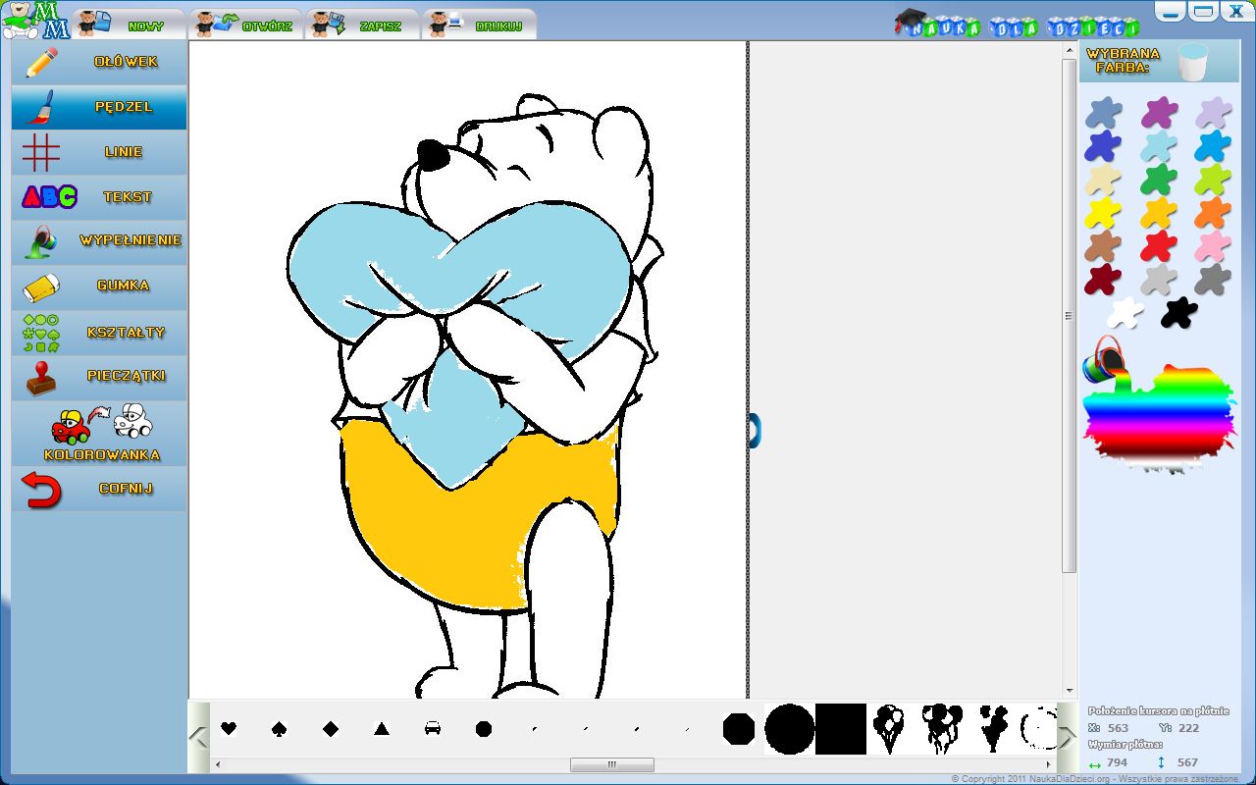
Task: Select the heart brush shape
Action: 229,728
